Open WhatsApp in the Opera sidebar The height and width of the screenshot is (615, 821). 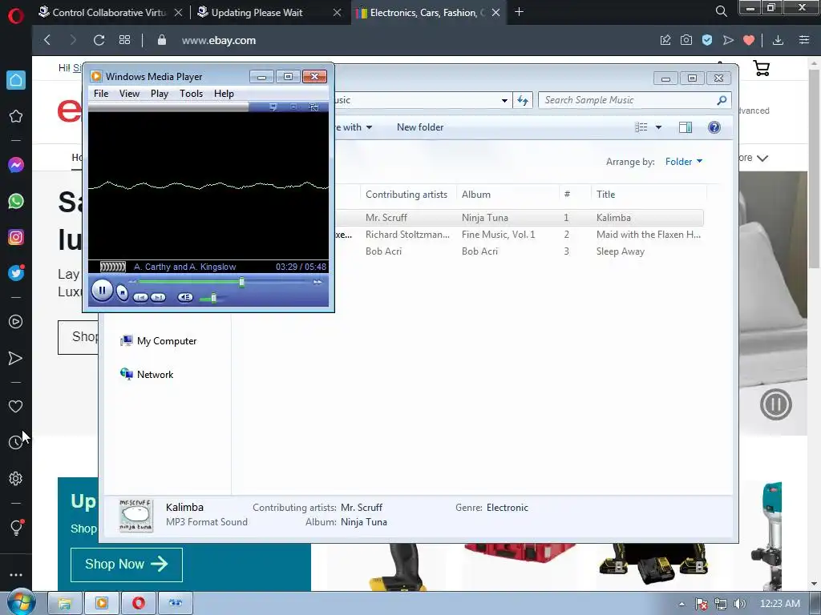click(x=16, y=201)
